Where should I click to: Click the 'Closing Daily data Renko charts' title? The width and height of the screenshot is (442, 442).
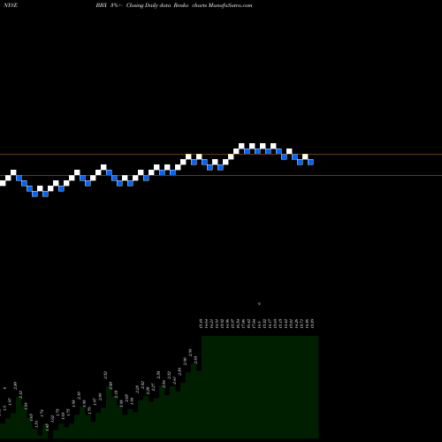pos(167,5)
